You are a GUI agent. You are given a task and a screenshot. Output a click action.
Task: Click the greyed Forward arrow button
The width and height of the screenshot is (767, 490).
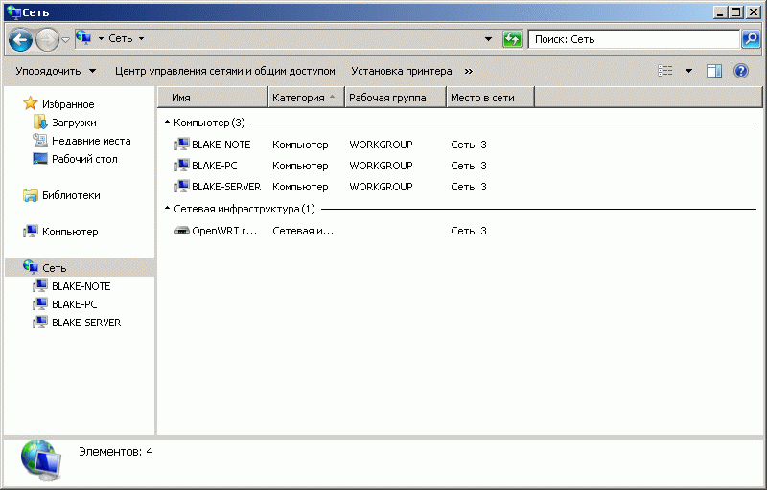47,39
